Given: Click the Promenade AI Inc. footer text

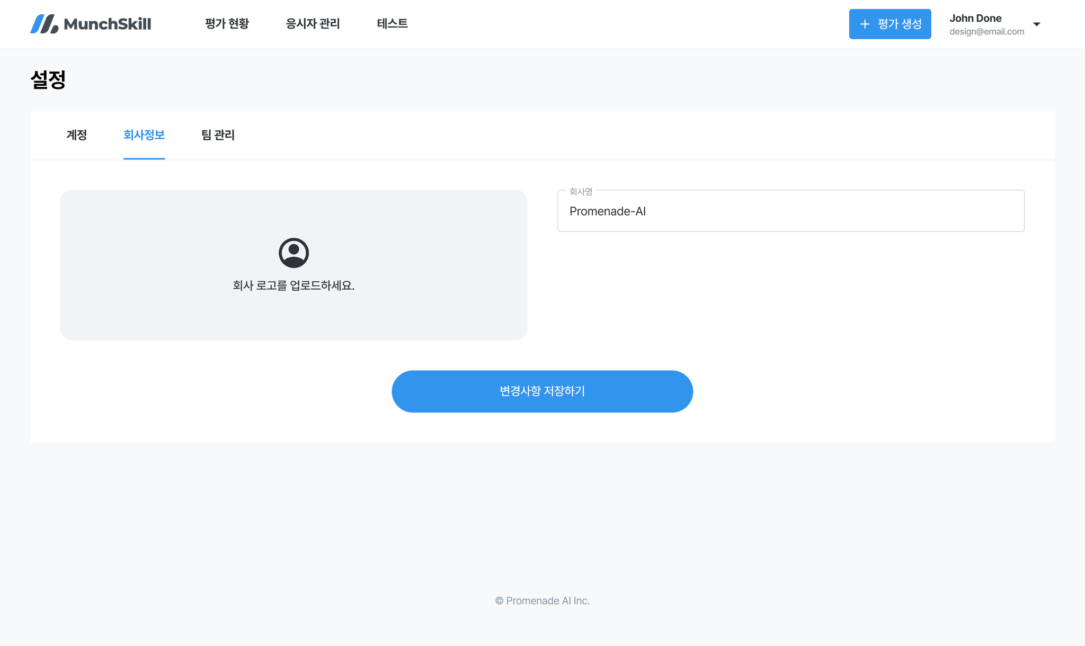Looking at the screenshot, I should pos(542,601).
